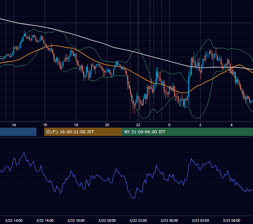The width and height of the screenshot is (253, 224).
Task: Click the hour label 20 on price chart axis
Action: click(107, 125)
